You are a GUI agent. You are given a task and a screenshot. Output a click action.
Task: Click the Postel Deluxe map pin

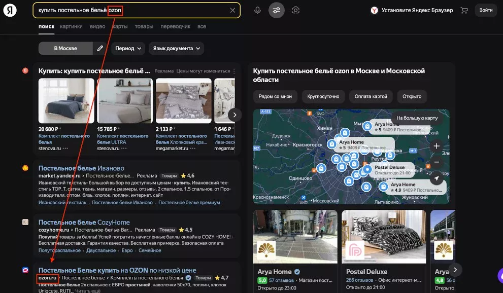coord(367,169)
